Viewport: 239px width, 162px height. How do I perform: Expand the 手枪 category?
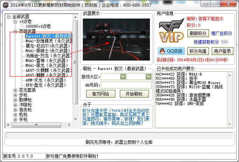[x=15, y=120]
